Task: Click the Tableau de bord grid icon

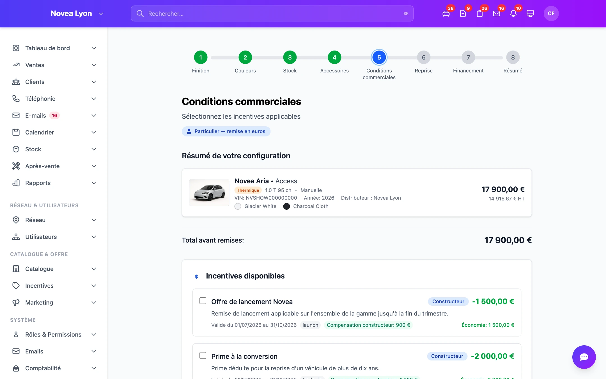Action: coord(16,48)
